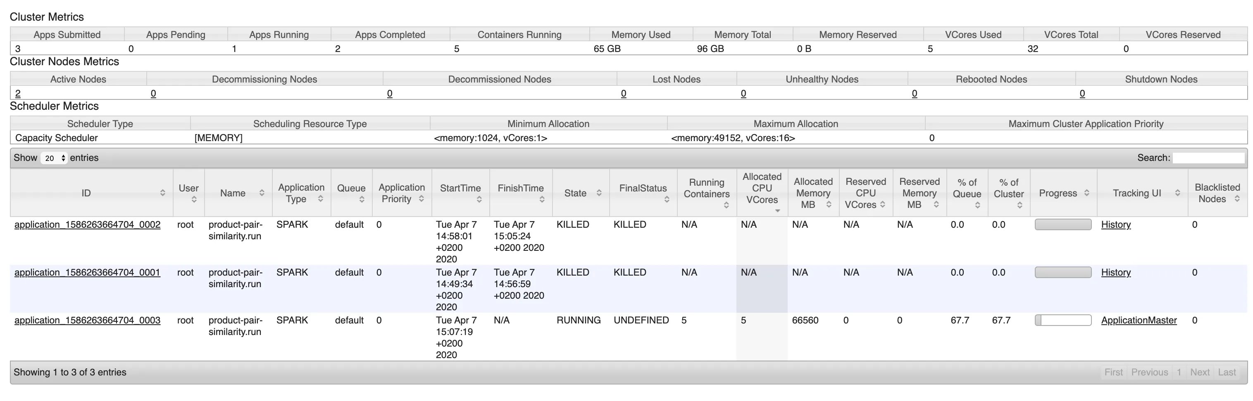Click the <memory:1024, vCores:1> allocation value
The width and height of the screenshot is (1253, 401).
point(490,138)
